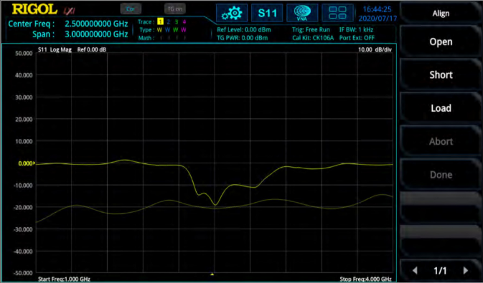Toggle the TG on tracking generator
This screenshot has height=283, width=483.
point(174,9)
